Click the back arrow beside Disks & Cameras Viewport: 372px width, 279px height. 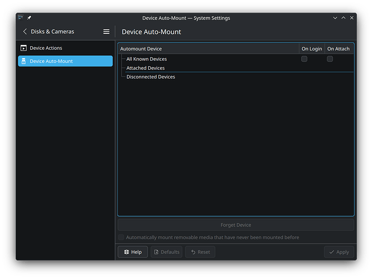point(25,32)
